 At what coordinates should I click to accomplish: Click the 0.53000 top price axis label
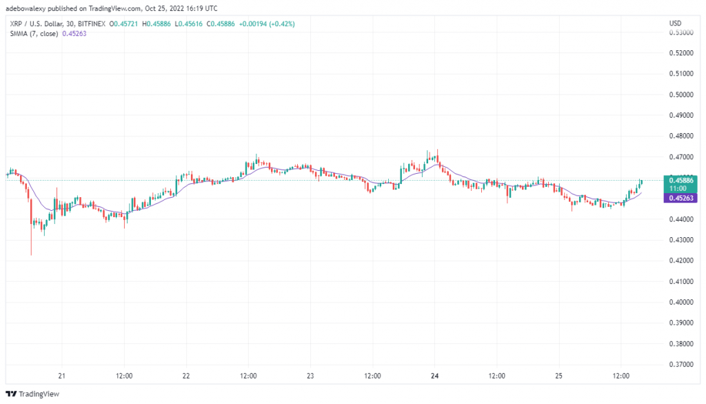(x=681, y=32)
